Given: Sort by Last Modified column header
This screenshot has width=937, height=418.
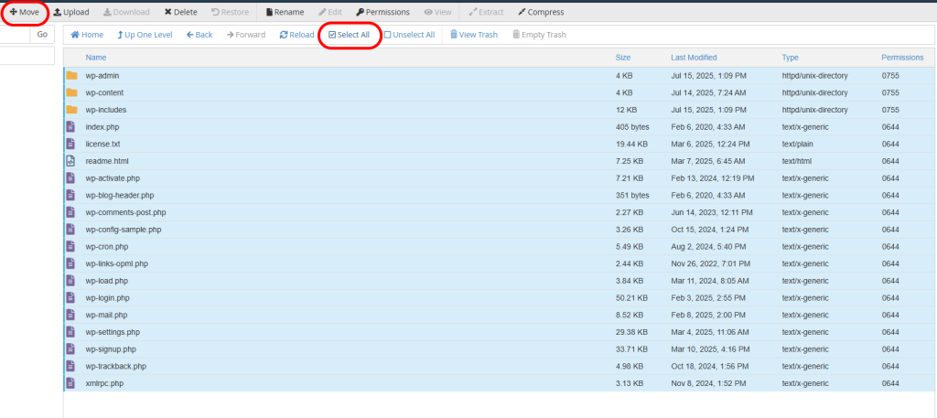Looking at the screenshot, I should (x=694, y=58).
